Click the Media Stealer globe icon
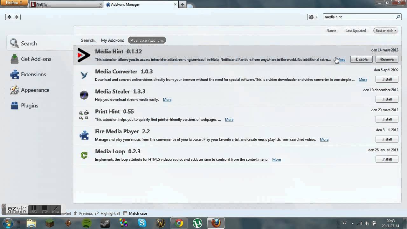This screenshot has height=229, width=407. point(84,95)
